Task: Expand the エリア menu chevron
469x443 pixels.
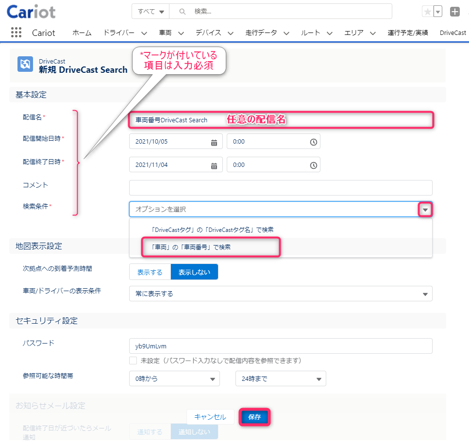Action: point(372,33)
